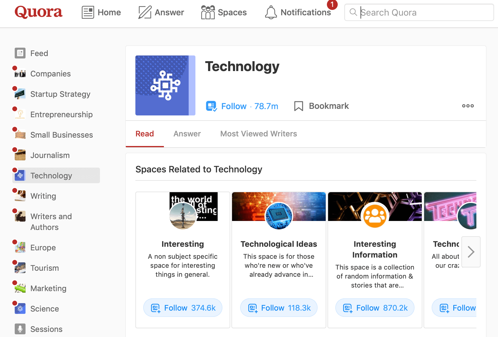
Task: Follow the Interesting Information space
Action: click(x=375, y=308)
